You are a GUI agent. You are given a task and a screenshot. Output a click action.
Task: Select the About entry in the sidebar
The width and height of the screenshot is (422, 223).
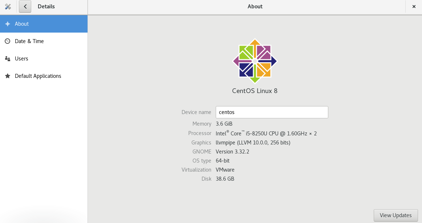tap(21, 24)
